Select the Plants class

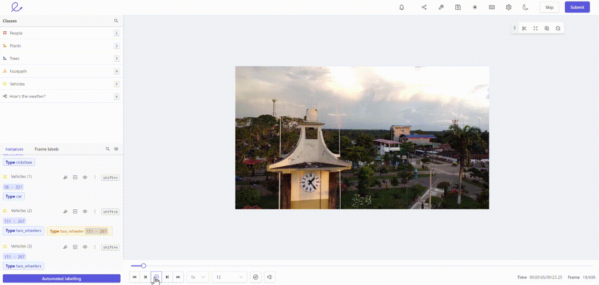tap(61, 46)
